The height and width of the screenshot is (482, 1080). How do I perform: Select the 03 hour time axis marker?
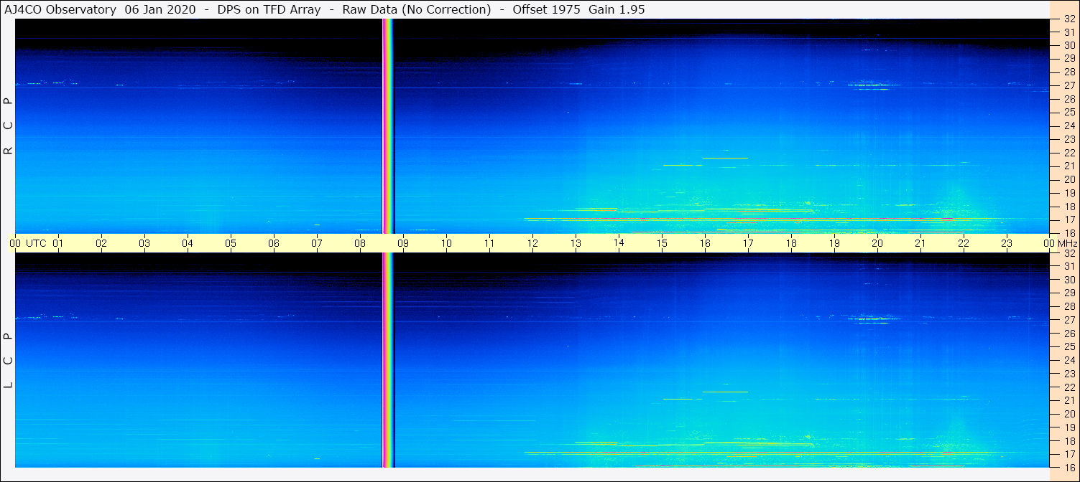[144, 243]
